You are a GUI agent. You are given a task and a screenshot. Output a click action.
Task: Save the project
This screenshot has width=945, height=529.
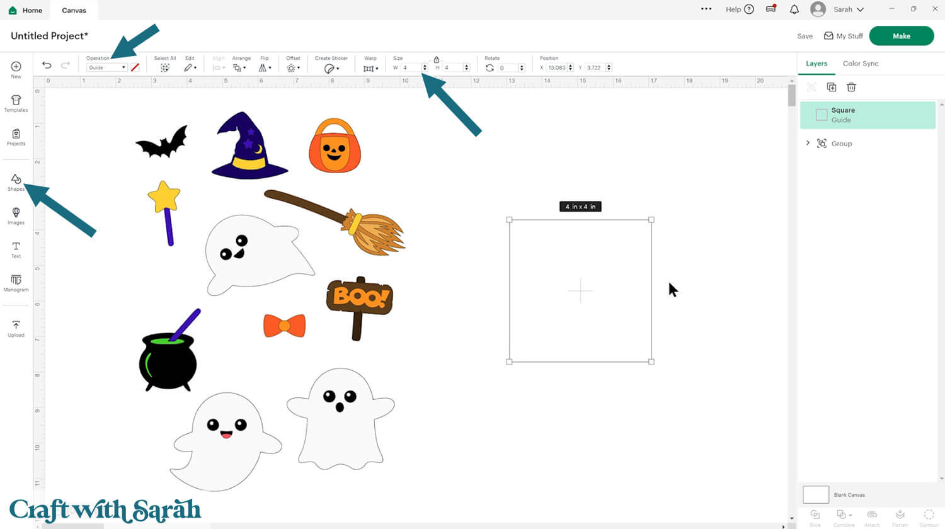pos(805,36)
